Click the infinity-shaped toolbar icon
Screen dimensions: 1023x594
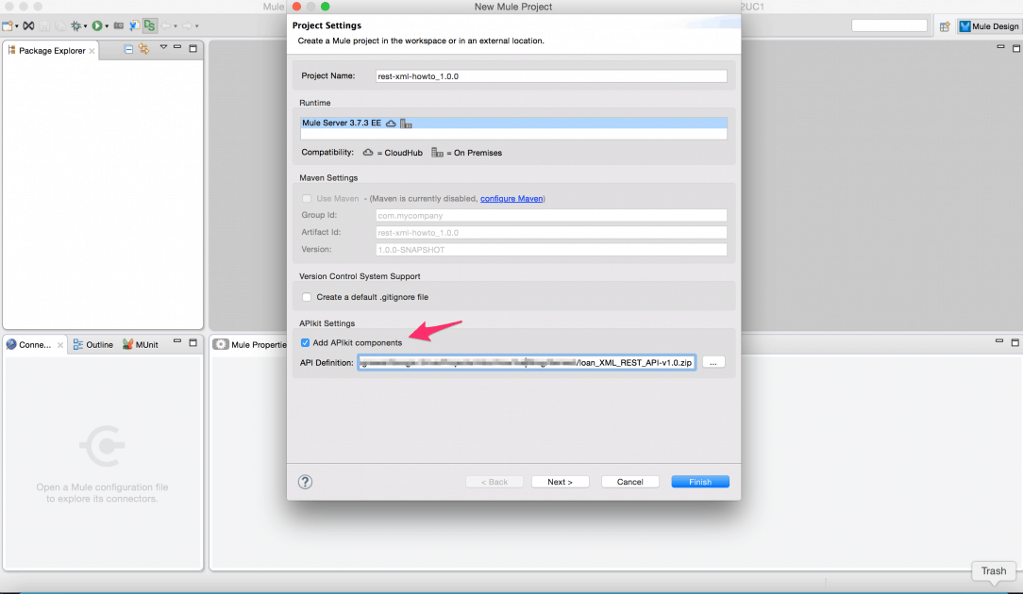[x=28, y=25]
